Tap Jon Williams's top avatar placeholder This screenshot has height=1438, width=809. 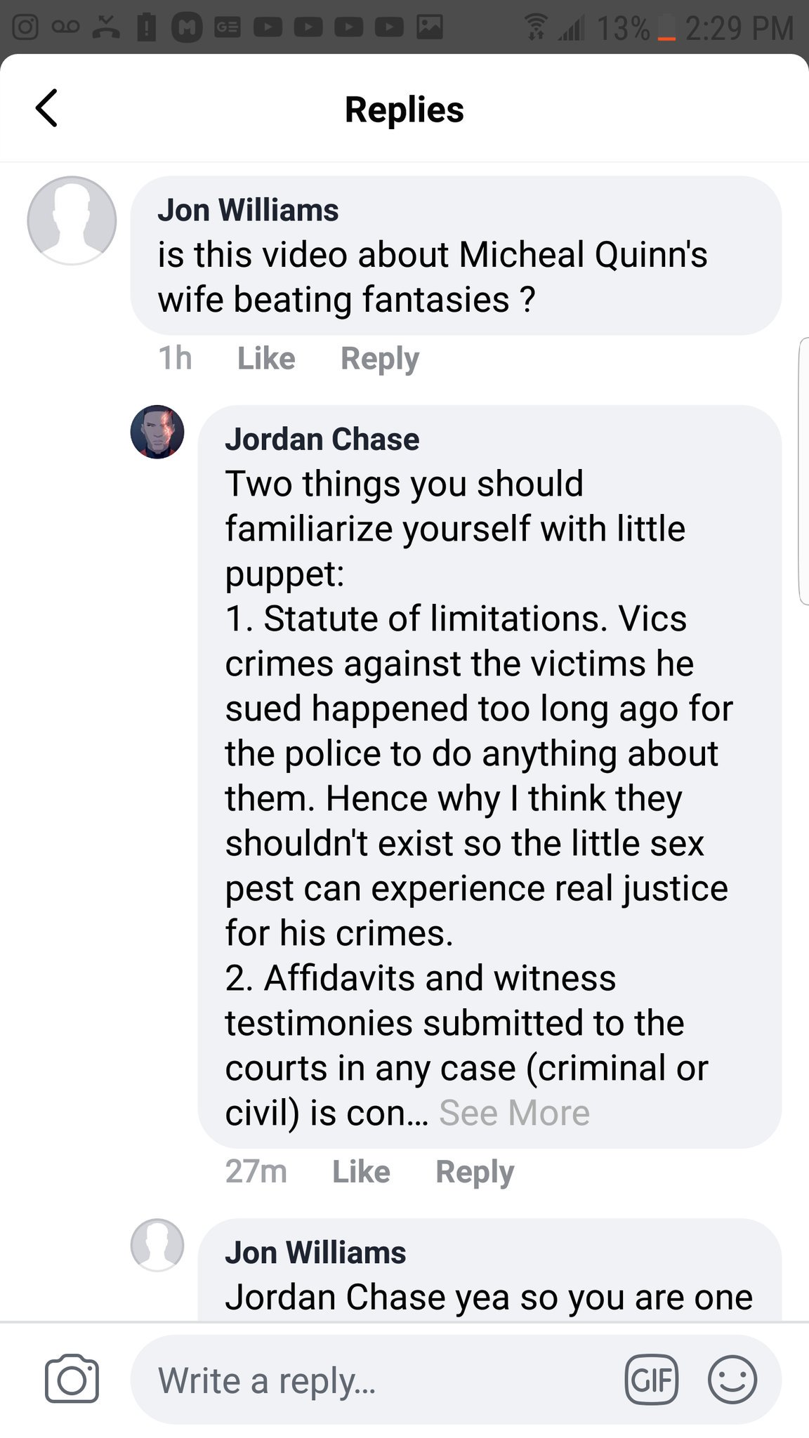[x=72, y=220]
